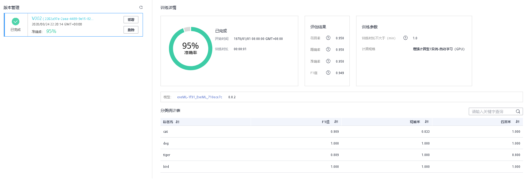Select the cat row in the table
This screenshot has height=179, width=526.
[x=341, y=132]
